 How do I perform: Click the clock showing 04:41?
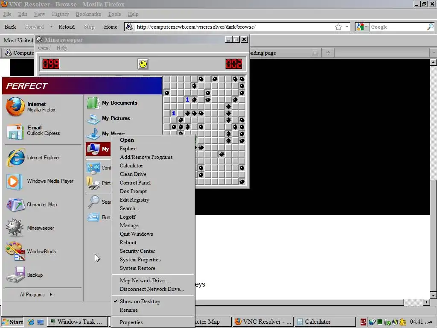[420, 322]
